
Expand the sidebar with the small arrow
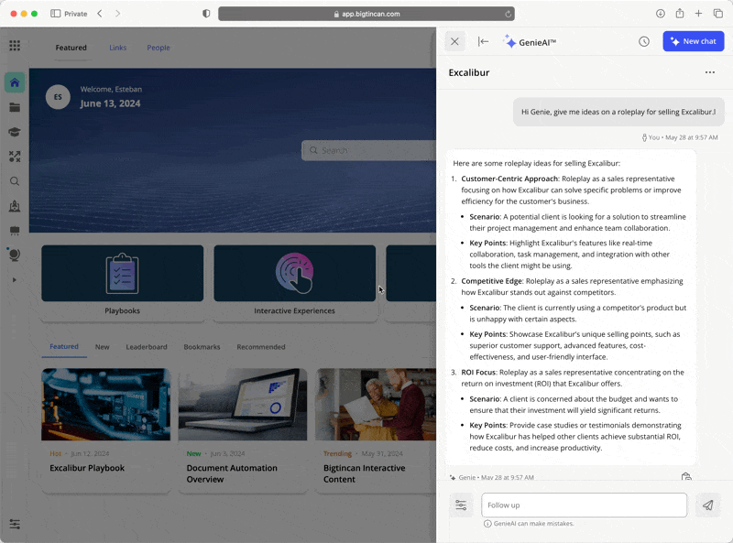click(15, 280)
